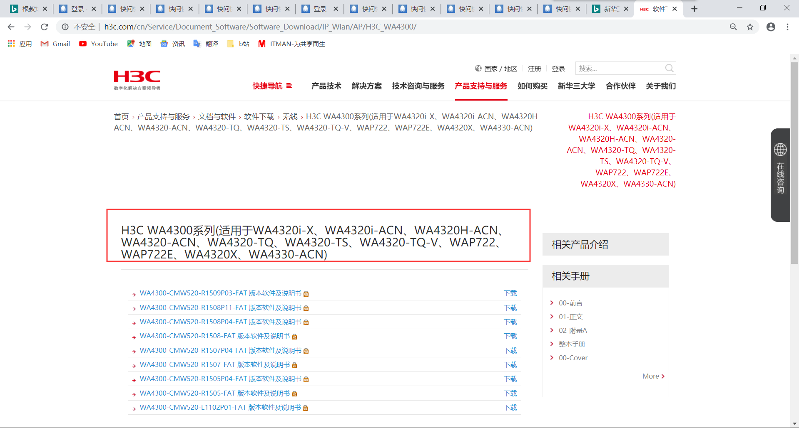Open the 产品支持与服务 breadcrumb link
The height and width of the screenshot is (428, 799).
(164, 117)
